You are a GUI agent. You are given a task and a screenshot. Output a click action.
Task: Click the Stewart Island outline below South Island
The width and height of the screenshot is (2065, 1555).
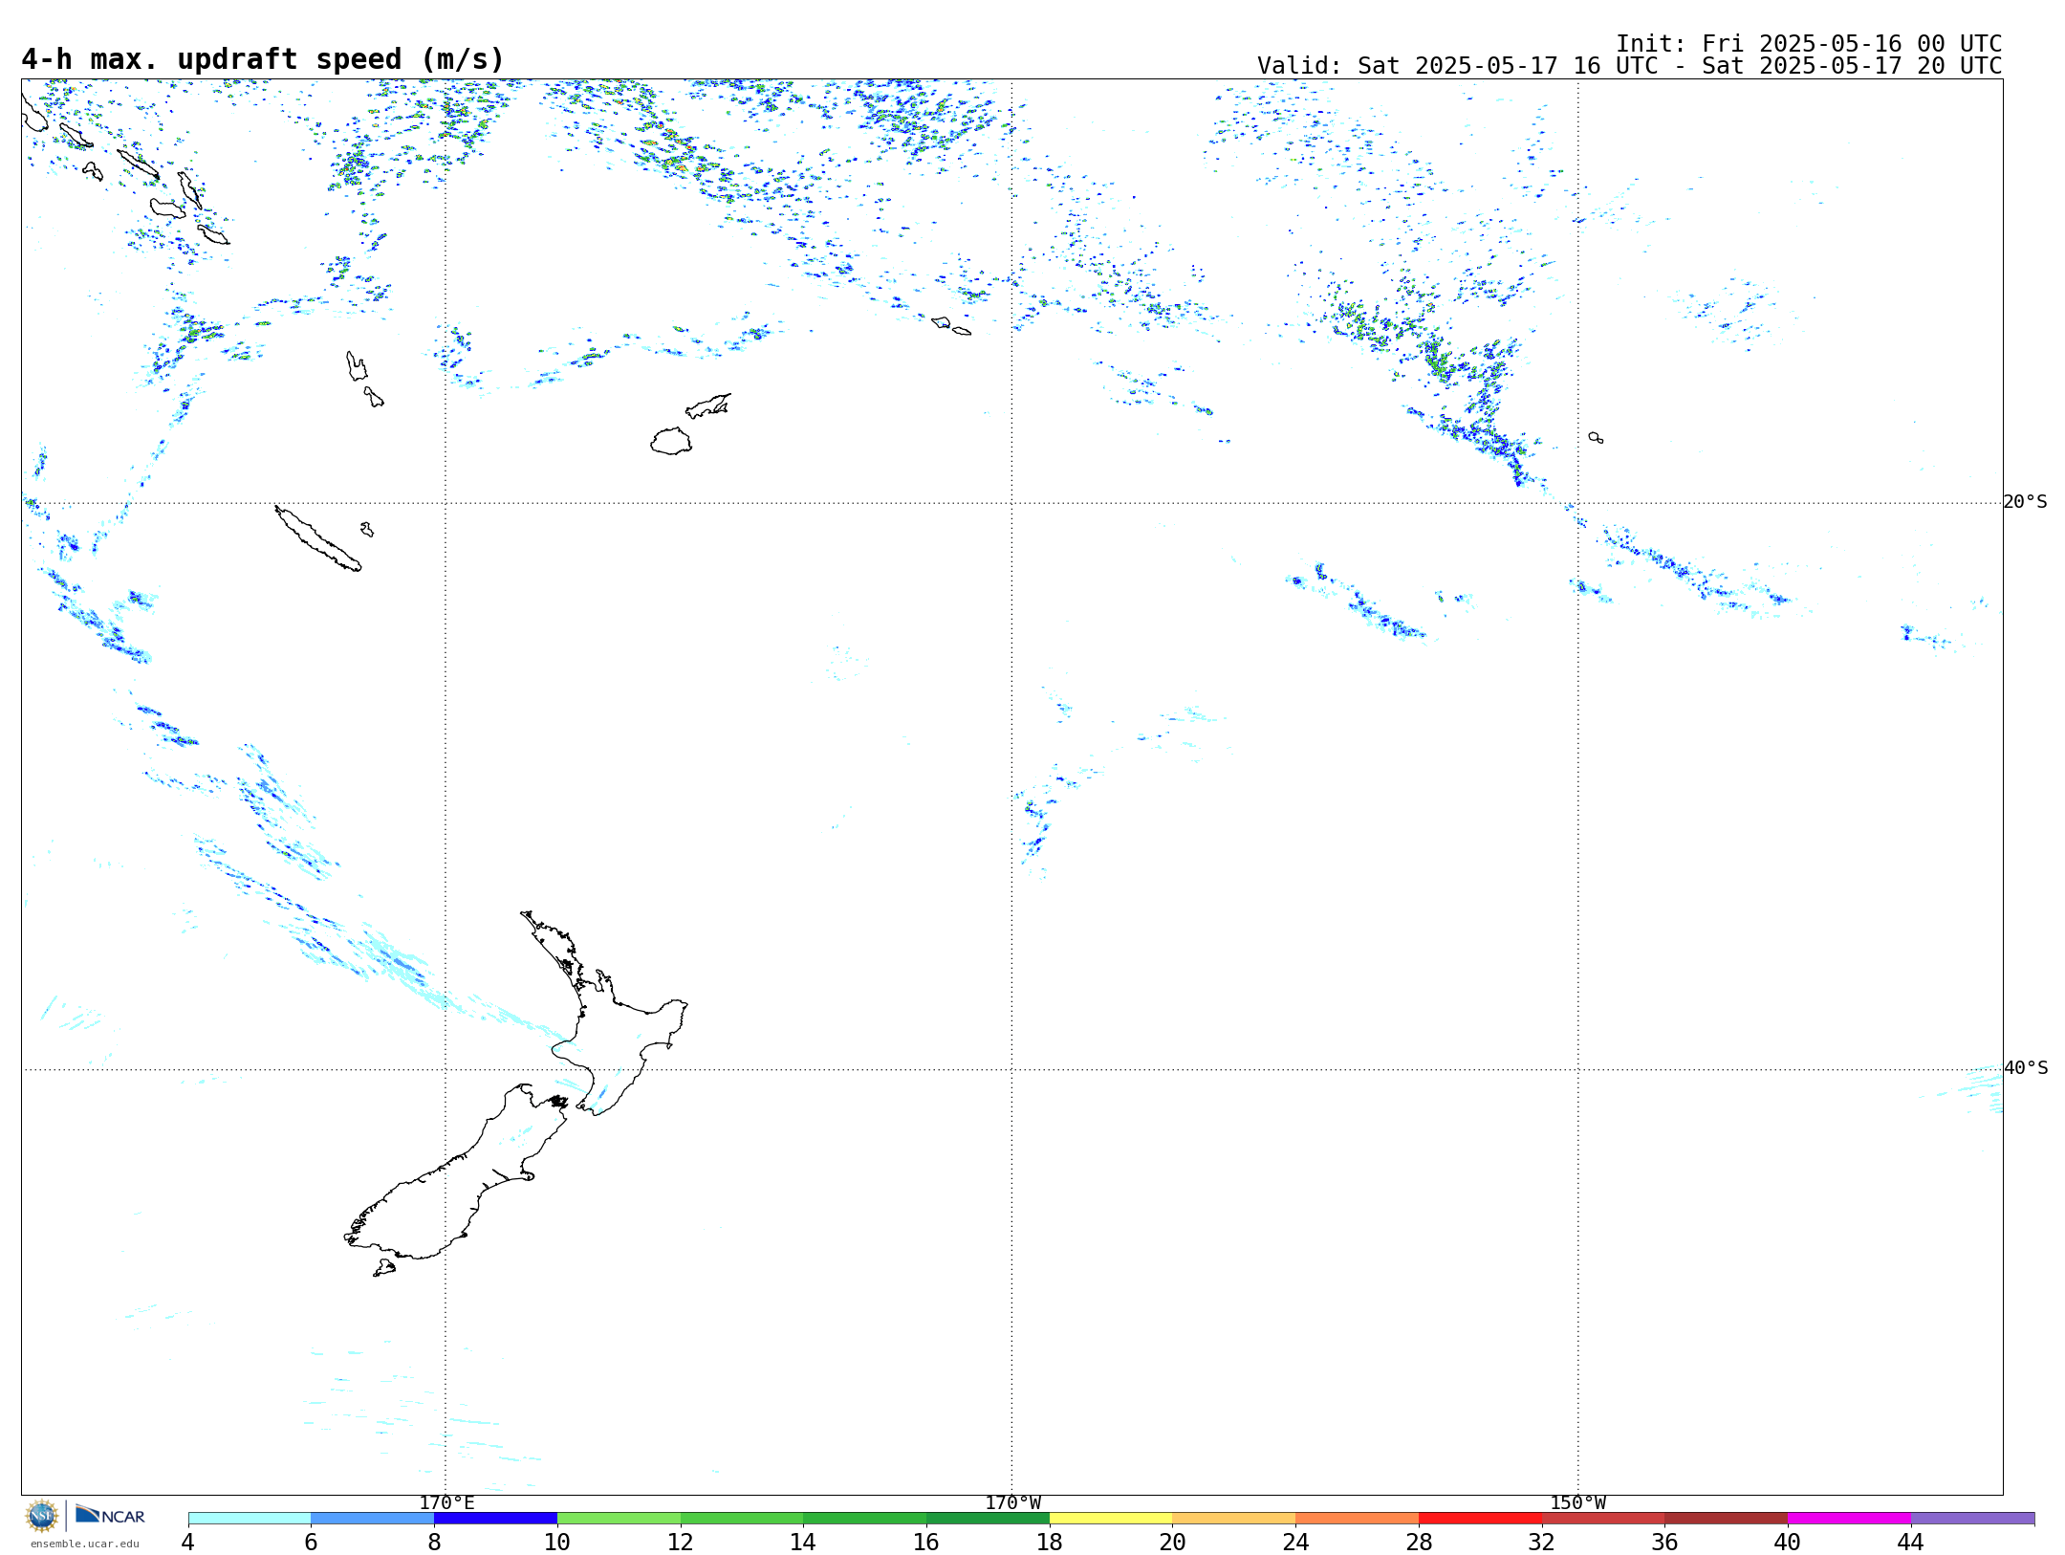pos(384,1268)
